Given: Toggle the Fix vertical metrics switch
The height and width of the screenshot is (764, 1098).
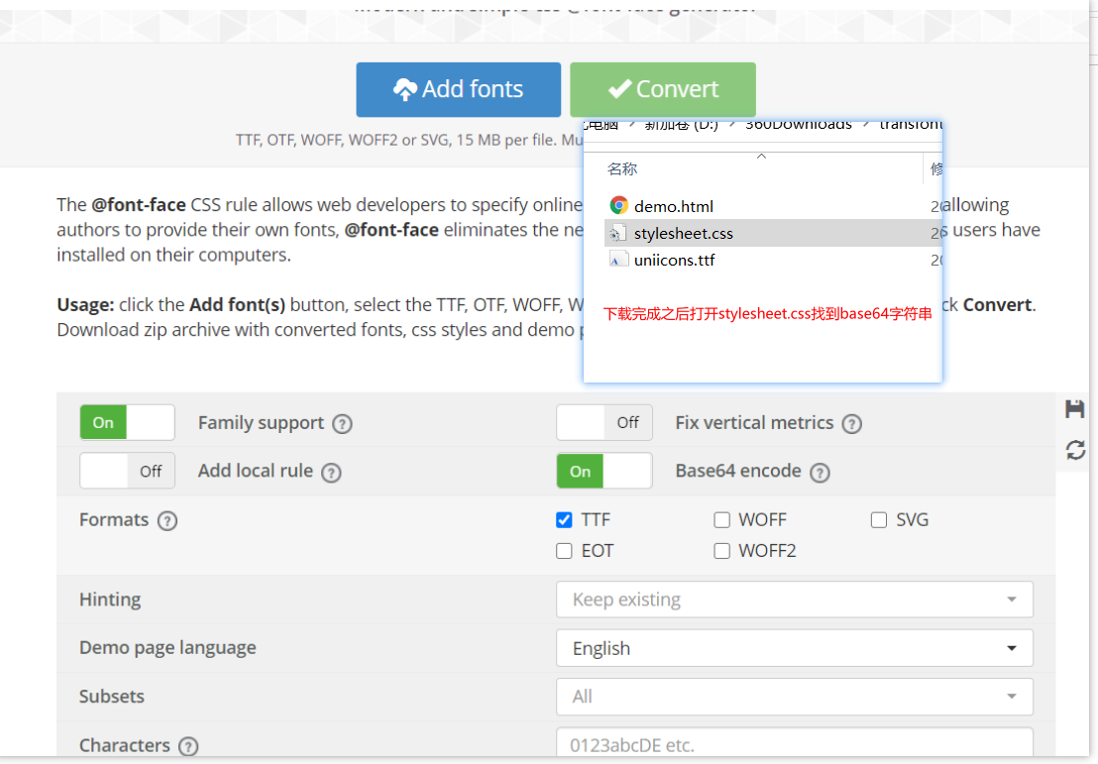Looking at the screenshot, I should pyautogui.click(x=604, y=422).
